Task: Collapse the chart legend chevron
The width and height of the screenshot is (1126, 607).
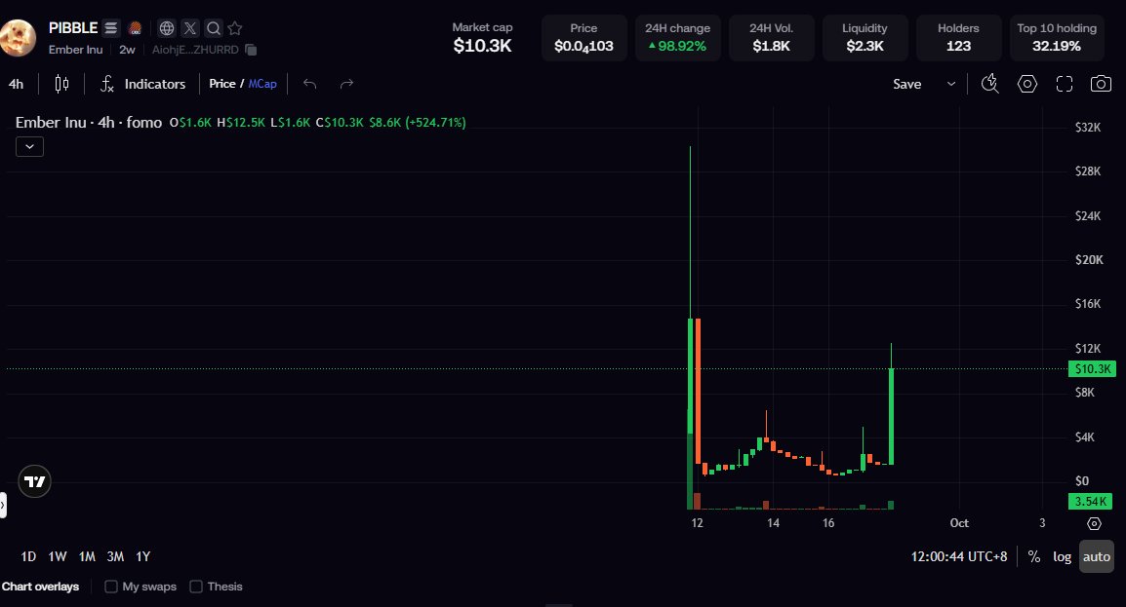Action: point(29,146)
